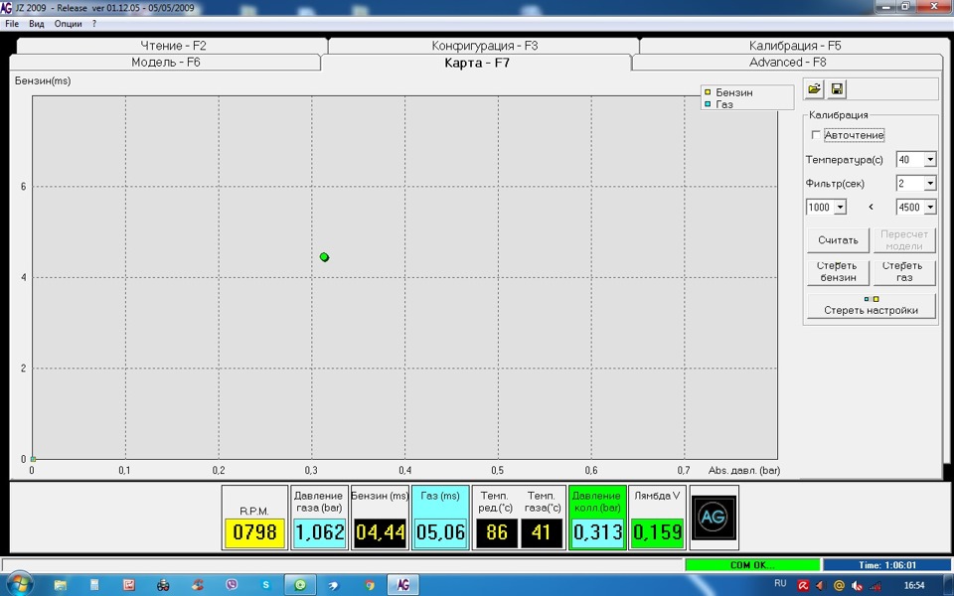Click the Стереть газ button
This screenshot has height=596, width=954.
(x=904, y=272)
